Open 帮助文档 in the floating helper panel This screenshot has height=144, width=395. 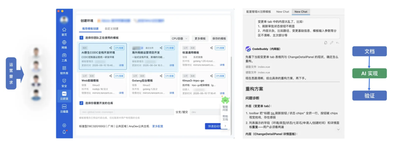pos(225,118)
